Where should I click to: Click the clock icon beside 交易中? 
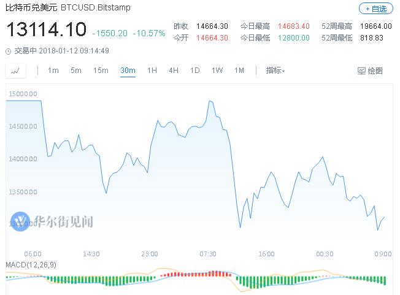[7, 51]
